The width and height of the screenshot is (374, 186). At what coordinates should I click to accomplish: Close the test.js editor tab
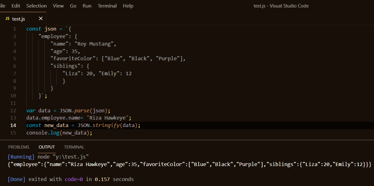[x=41, y=18]
